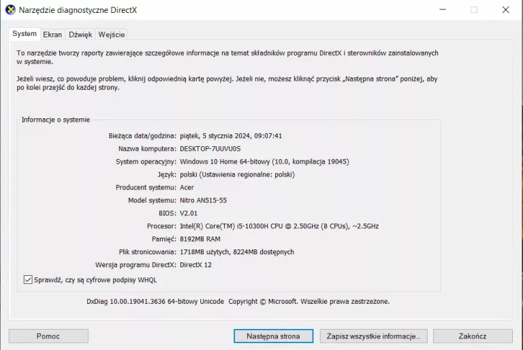Uncheck the WHQL digital signatures checkbox
Viewport: 523px width, 350px height.
point(28,280)
